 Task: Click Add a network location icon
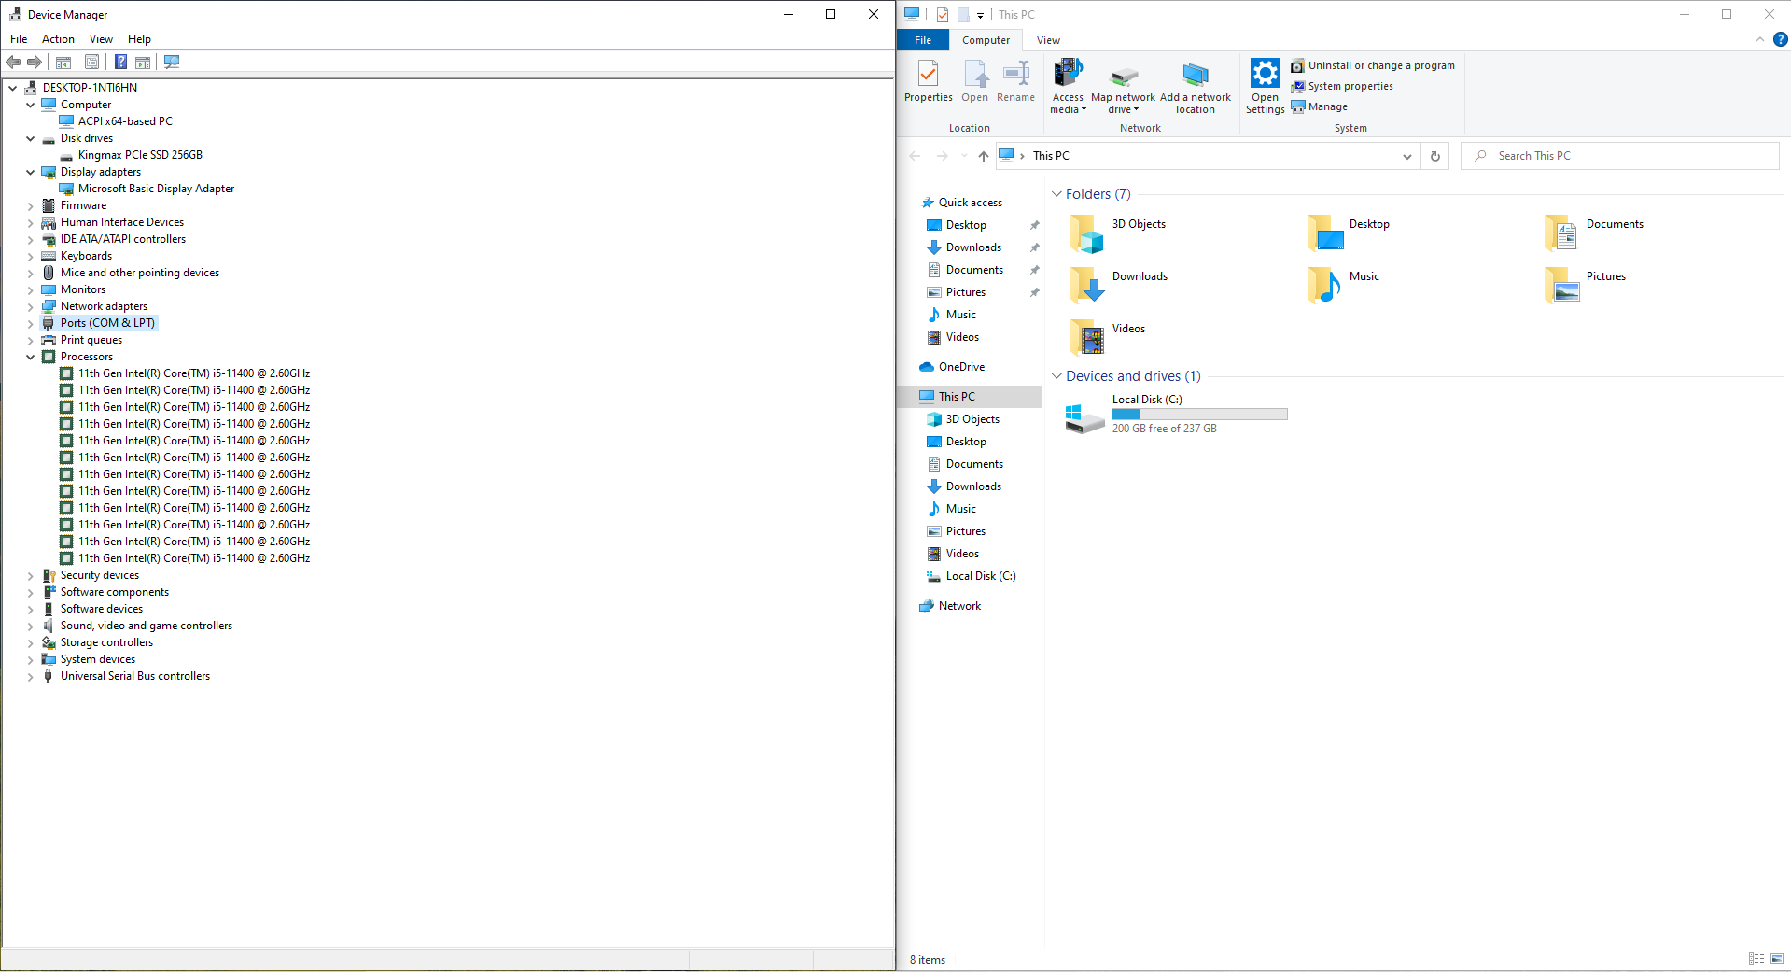(1195, 77)
